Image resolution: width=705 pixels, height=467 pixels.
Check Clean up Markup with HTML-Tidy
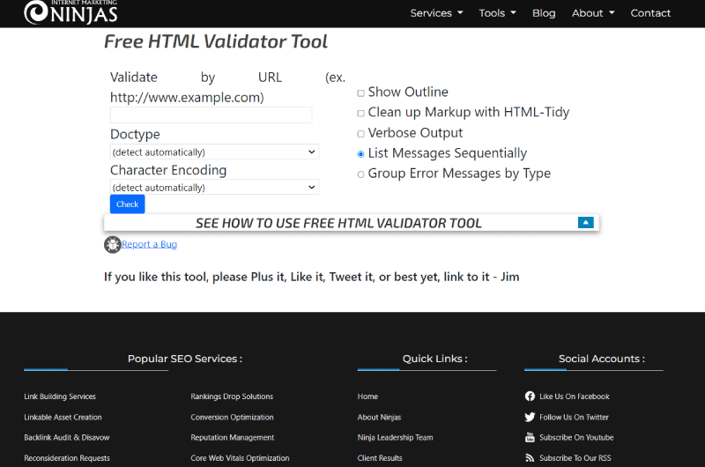pyautogui.click(x=360, y=114)
